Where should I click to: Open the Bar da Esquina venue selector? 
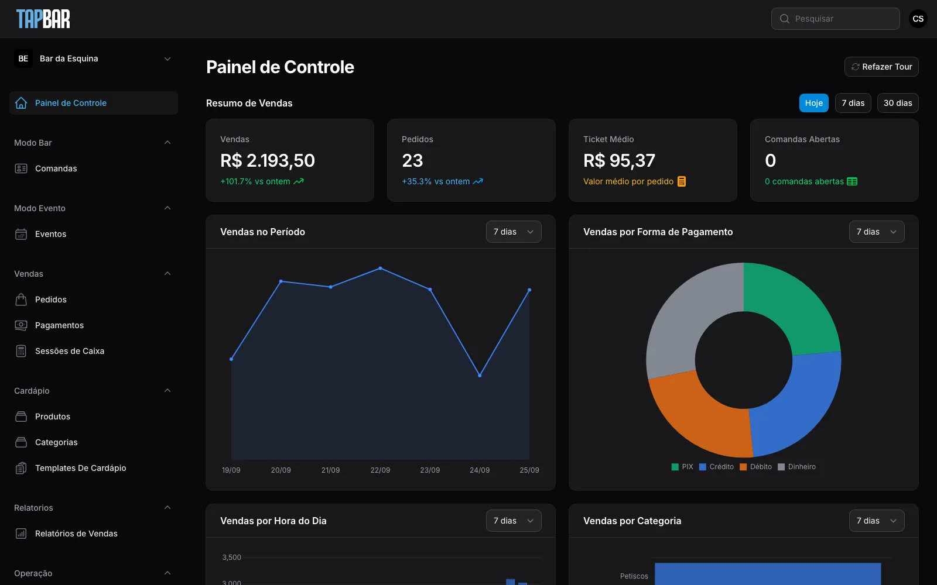pyautogui.click(x=94, y=58)
